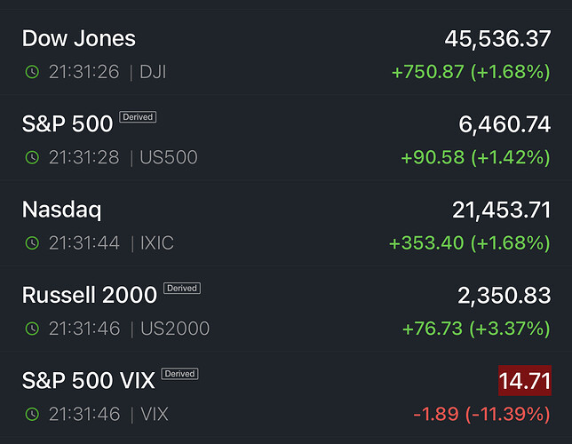Click the clock icon in Nasdaq row
The image size is (572, 444).
click(x=32, y=242)
